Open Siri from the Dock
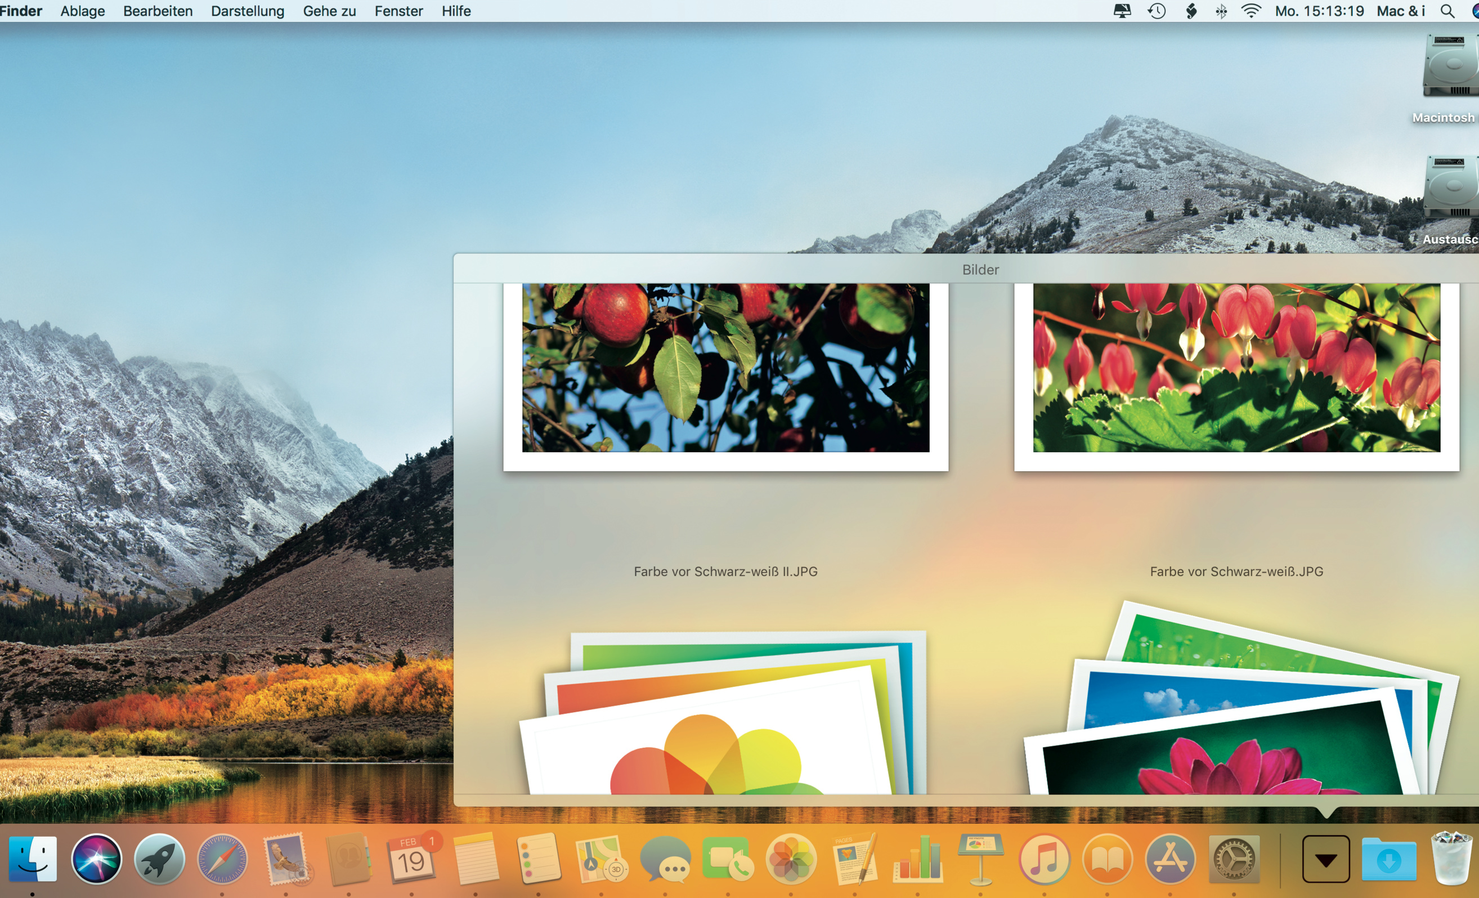1479x898 pixels. coord(96,860)
